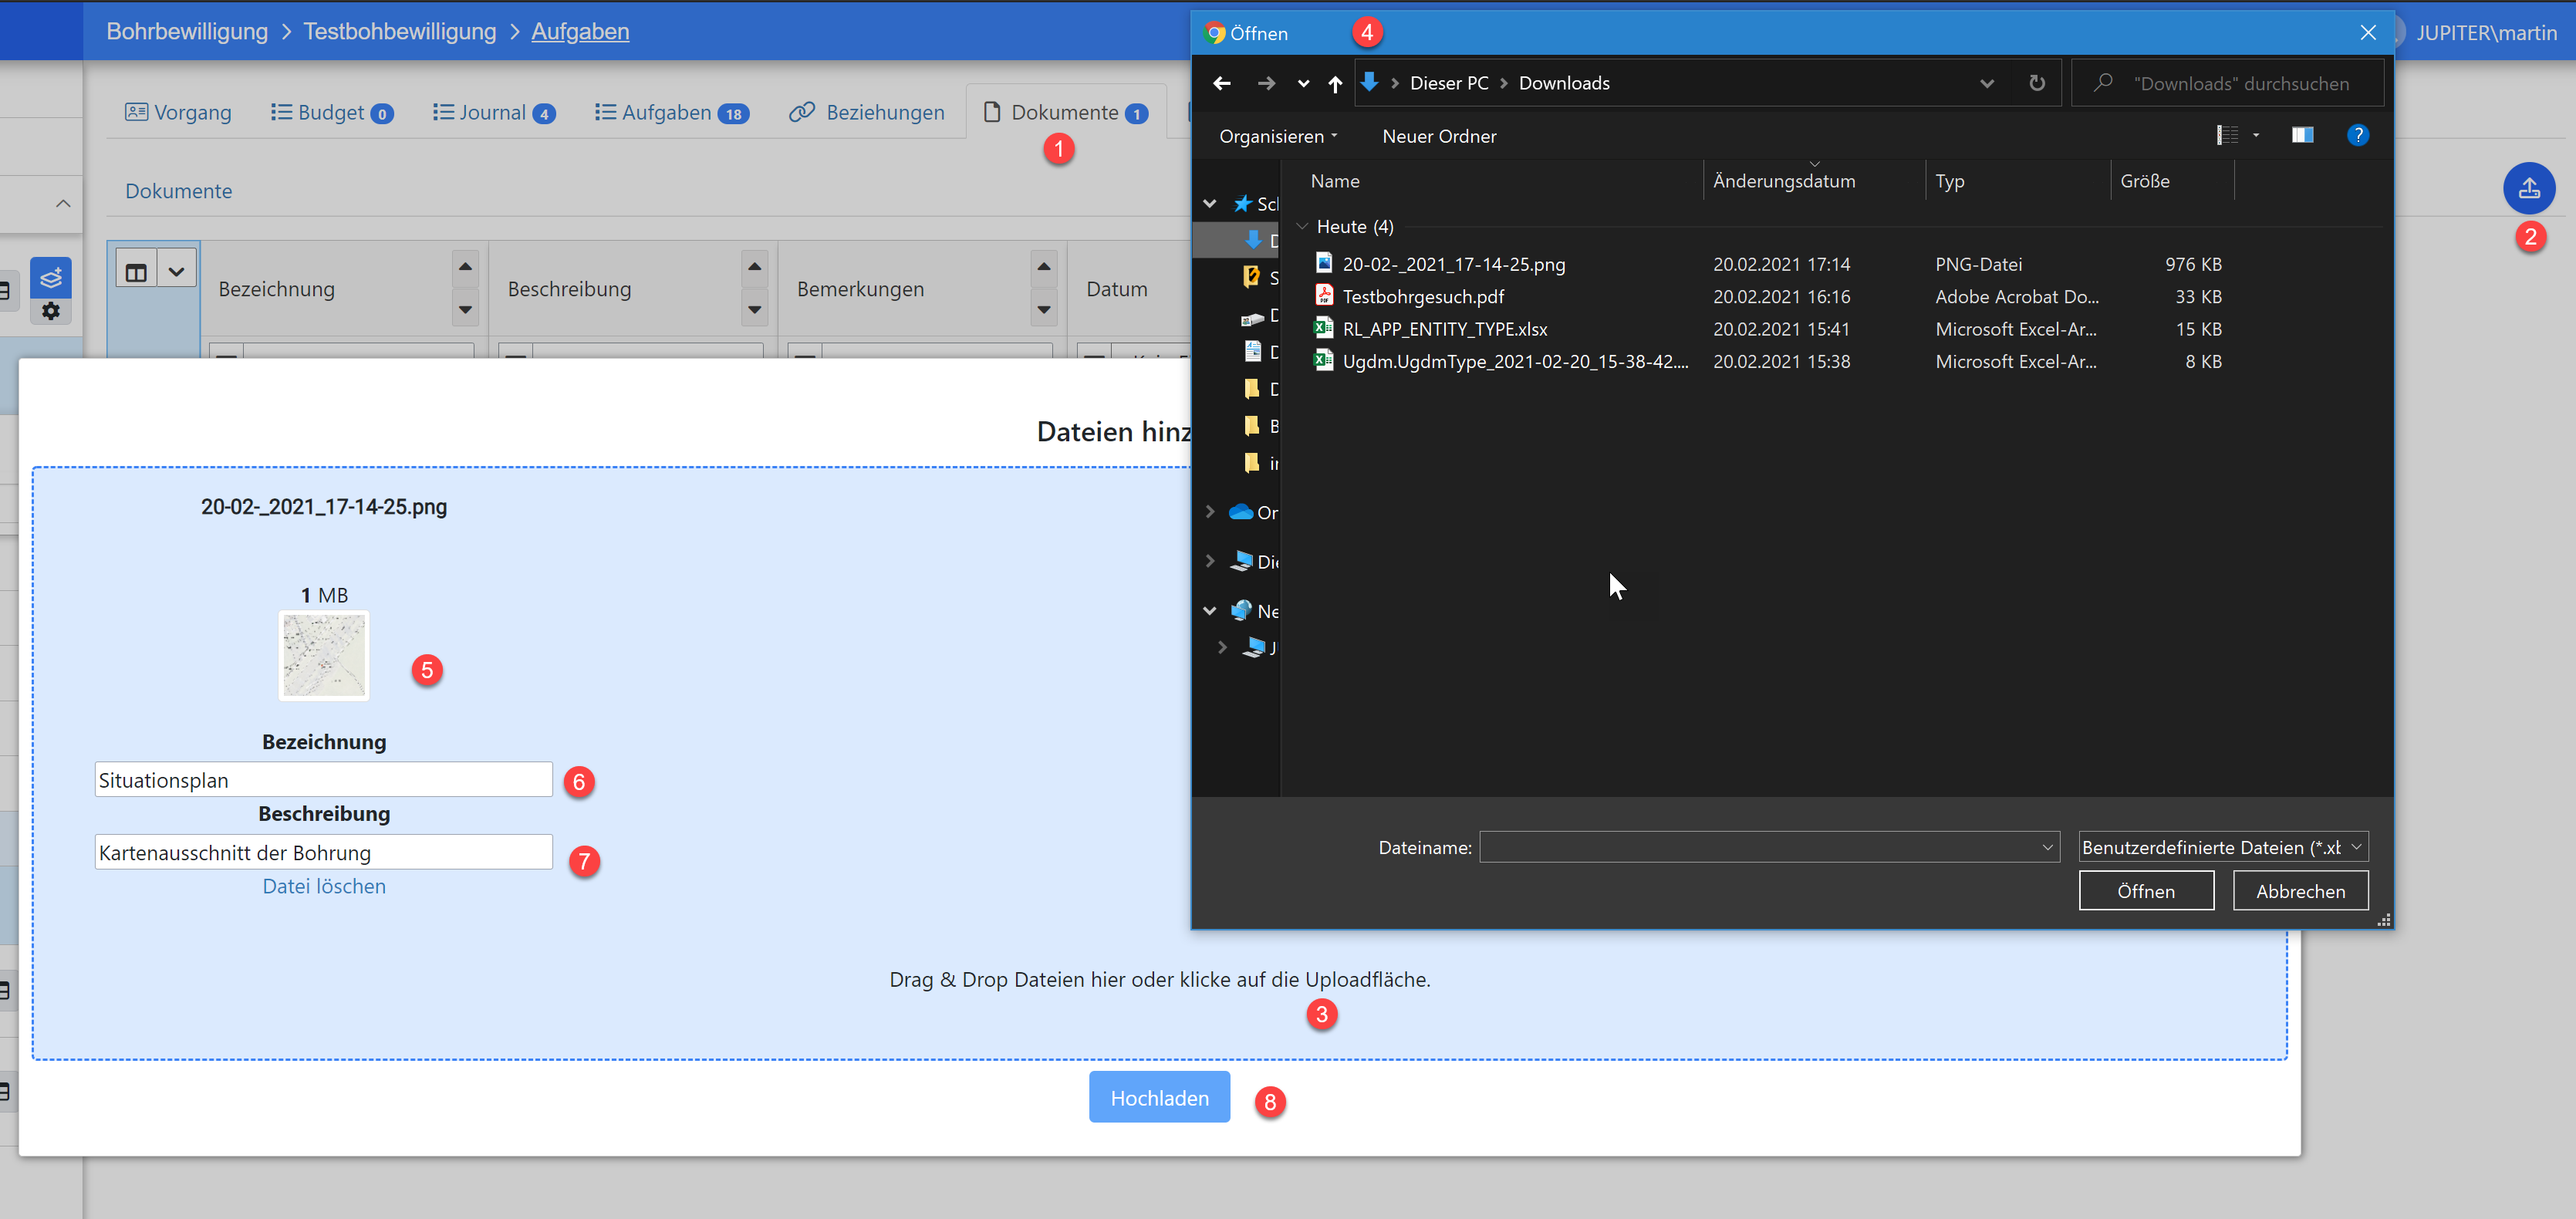Screen dimensions: 2576x1219
Task: Select Excel icon of Ugdm.UgdmType file
Action: [1323, 360]
